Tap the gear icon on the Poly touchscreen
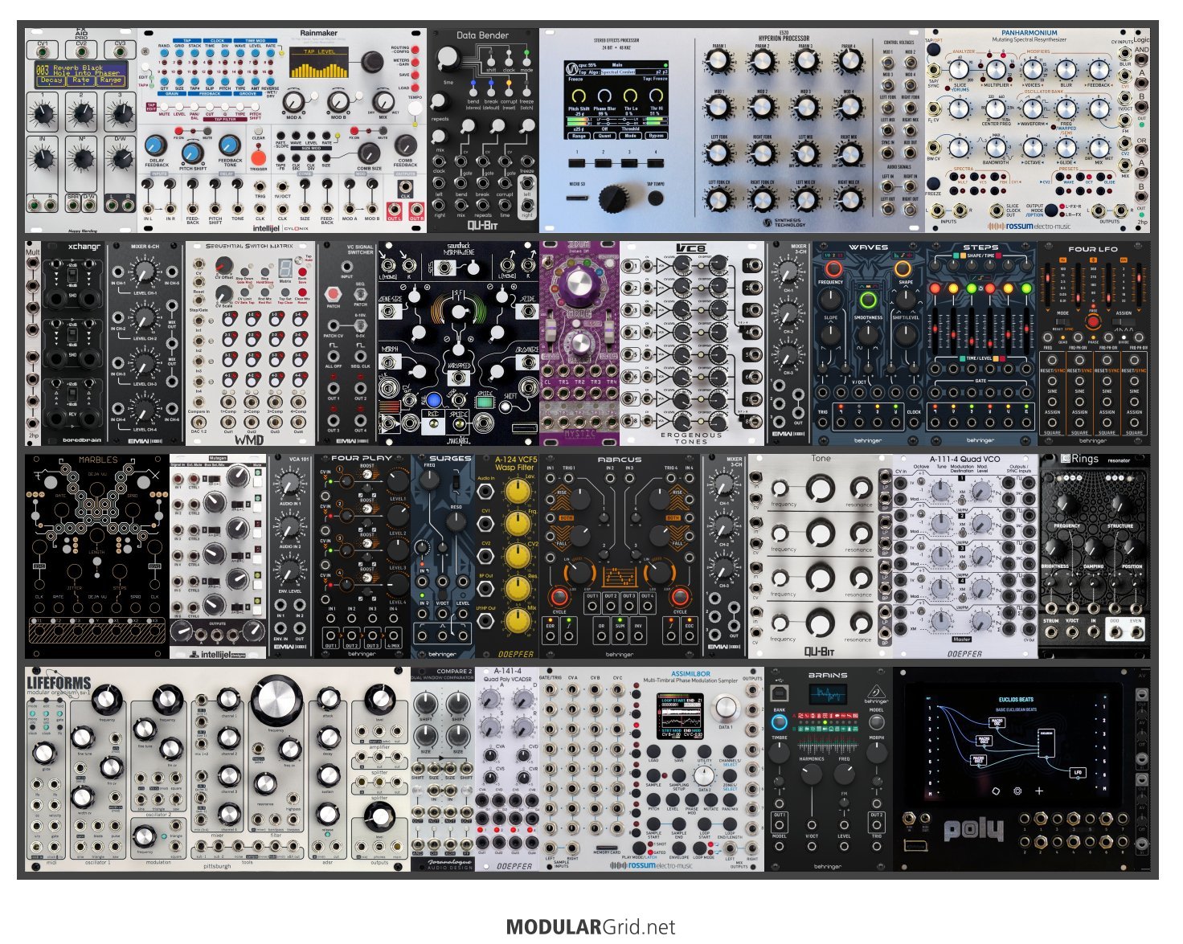The image size is (1183, 944). point(1017,791)
